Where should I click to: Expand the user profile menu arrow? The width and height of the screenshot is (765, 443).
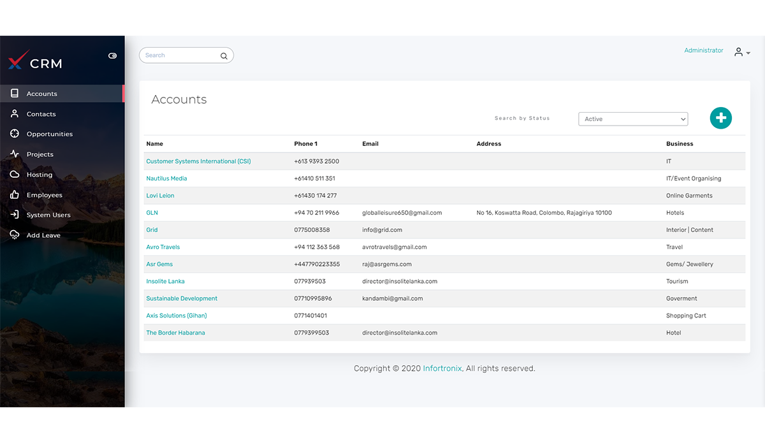click(748, 54)
